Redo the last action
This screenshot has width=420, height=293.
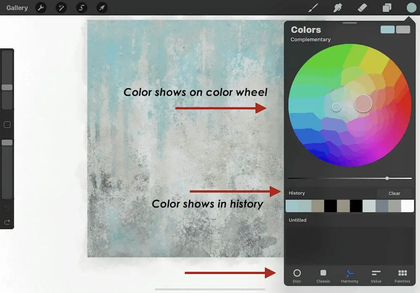pos(7,222)
